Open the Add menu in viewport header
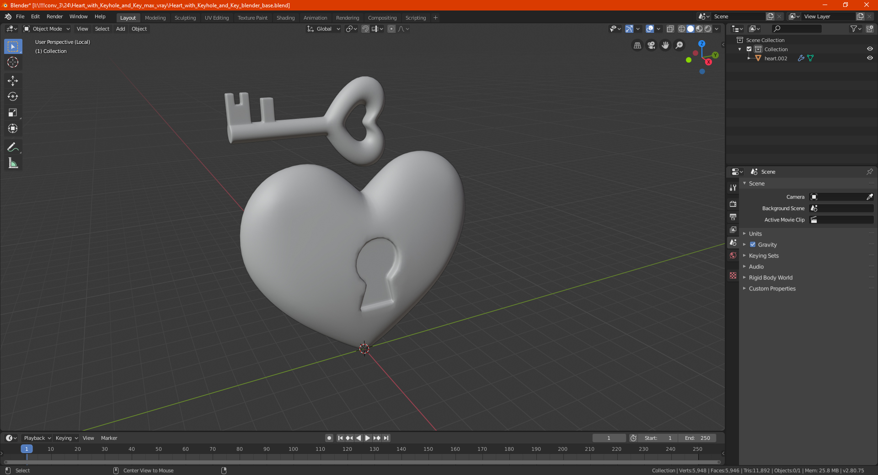This screenshot has width=878, height=475. click(x=120, y=29)
